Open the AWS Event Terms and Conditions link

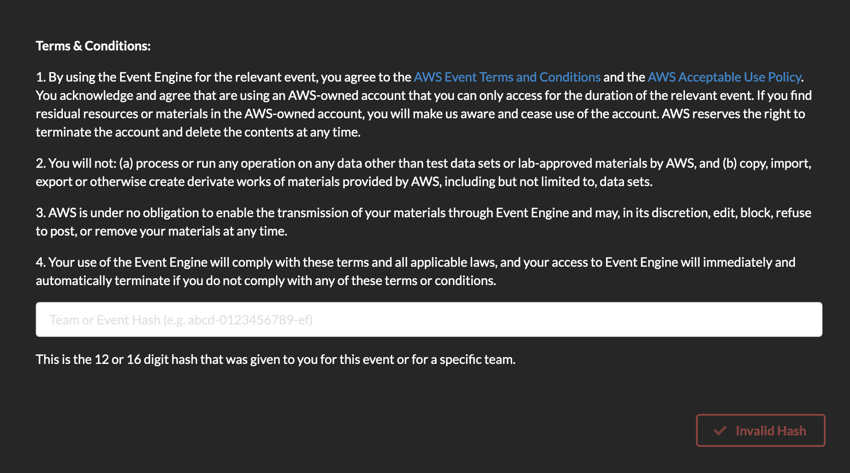click(507, 77)
